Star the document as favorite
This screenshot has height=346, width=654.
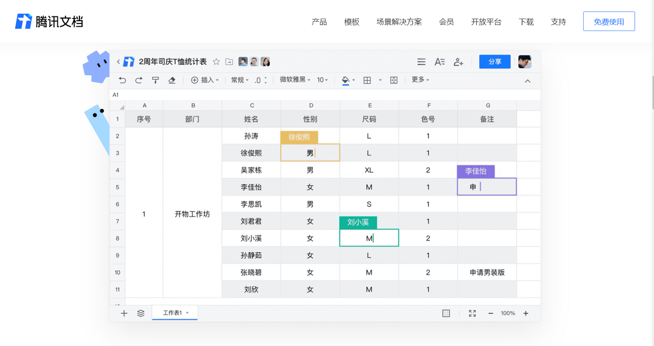[x=216, y=62]
